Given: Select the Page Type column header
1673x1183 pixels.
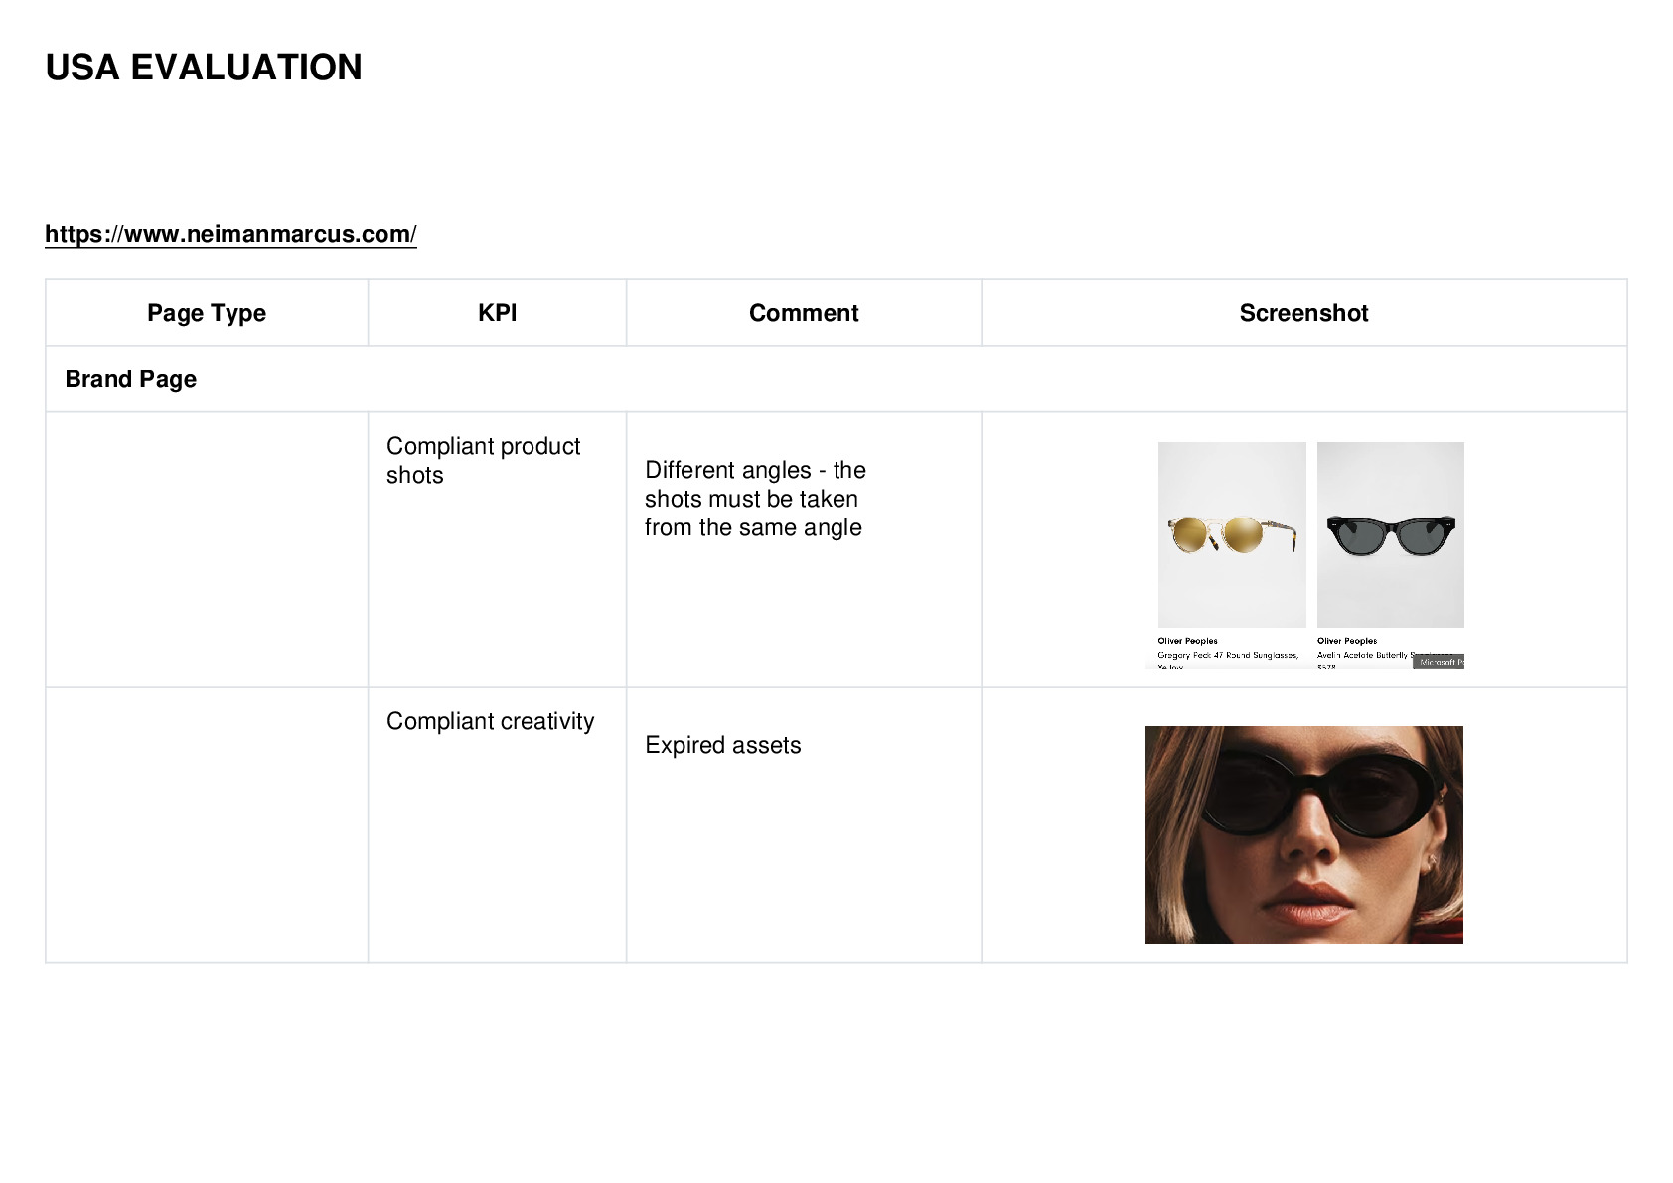Looking at the screenshot, I should [x=207, y=313].
